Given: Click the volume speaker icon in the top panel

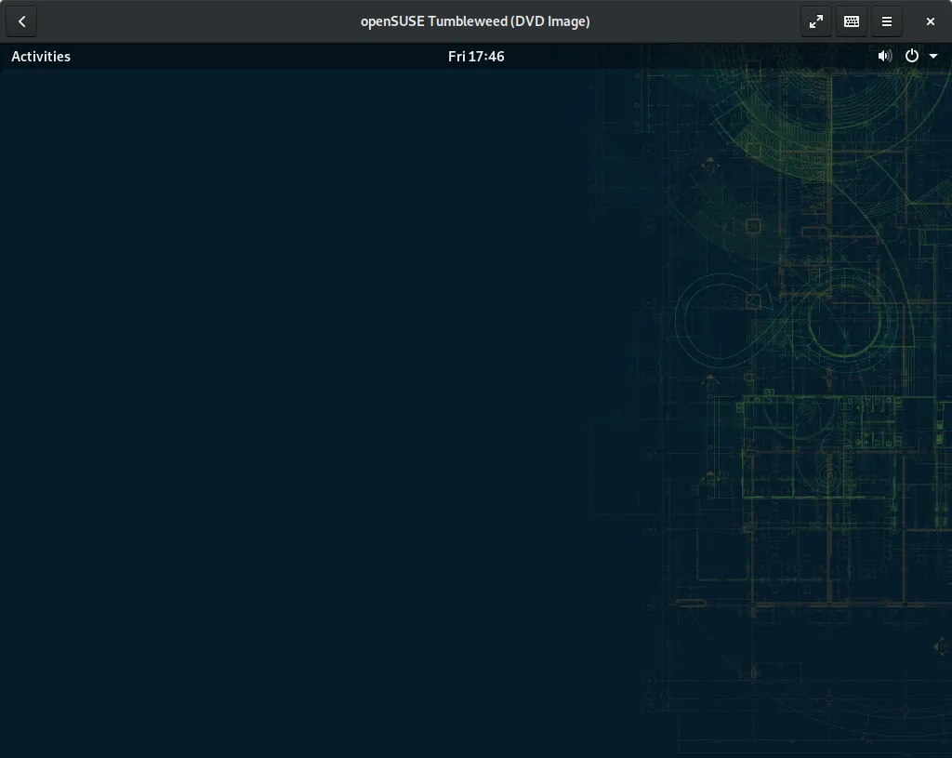Looking at the screenshot, I should [884, 56].
